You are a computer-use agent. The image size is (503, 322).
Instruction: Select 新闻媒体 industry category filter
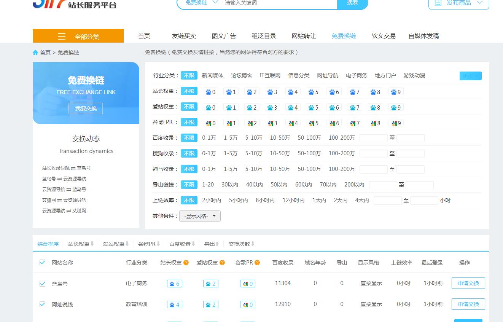(x=213, y=75)
